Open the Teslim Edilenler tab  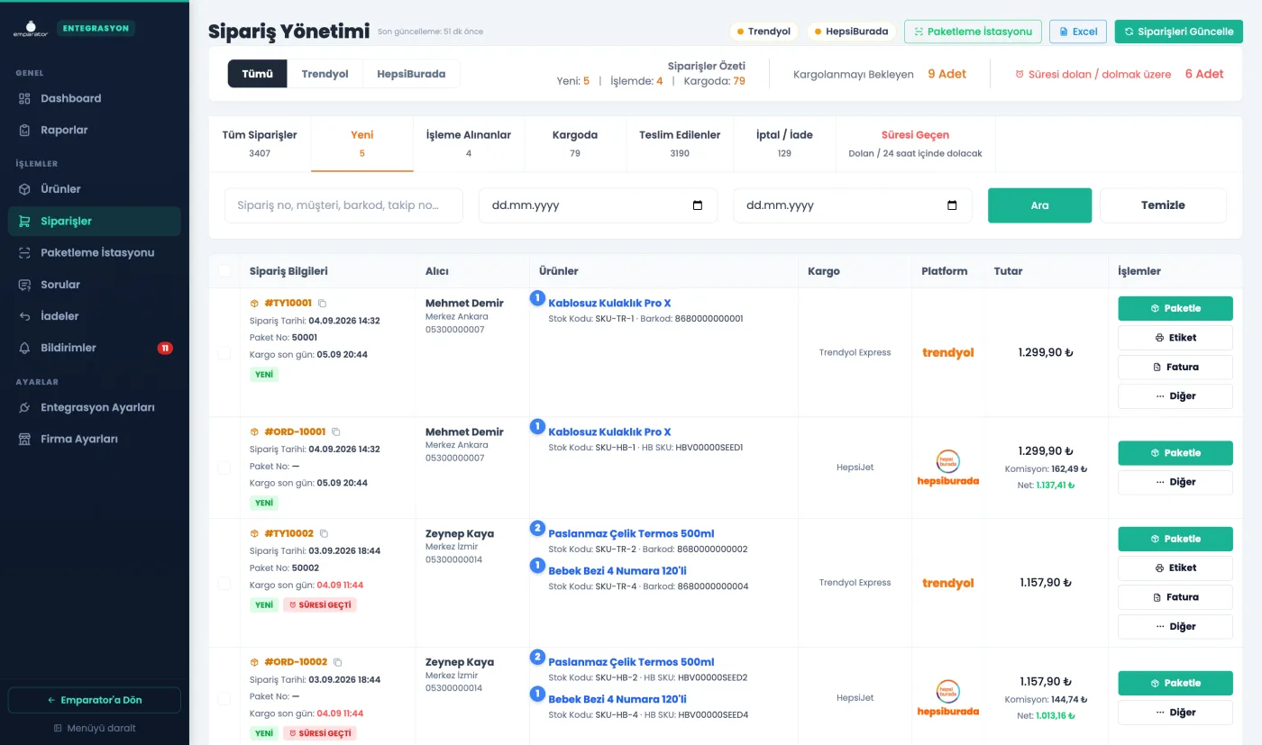click(x=680, y=143)
